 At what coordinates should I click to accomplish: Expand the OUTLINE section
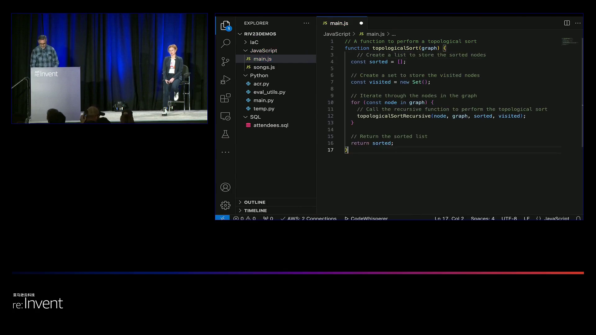[x=255, y=202]
